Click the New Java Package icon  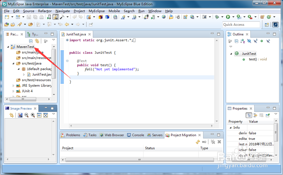click(x=262, y=17)
